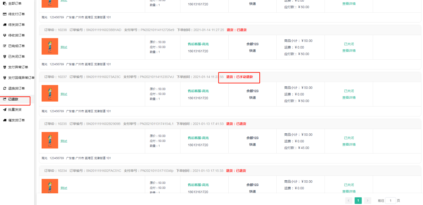The image size is (423, 205).
Task: Click the 测试 product name in order 10238
Action: pos(64,47)
